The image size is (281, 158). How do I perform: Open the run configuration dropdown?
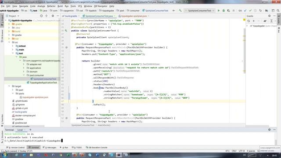tap(199, 11)
